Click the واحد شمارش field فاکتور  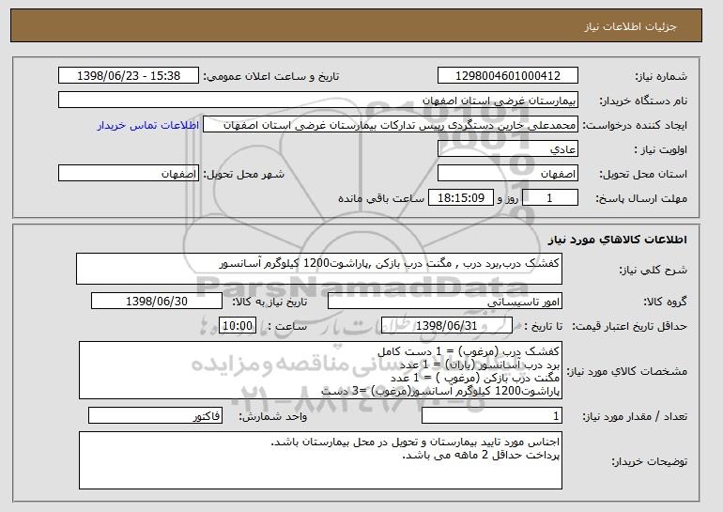155,416
